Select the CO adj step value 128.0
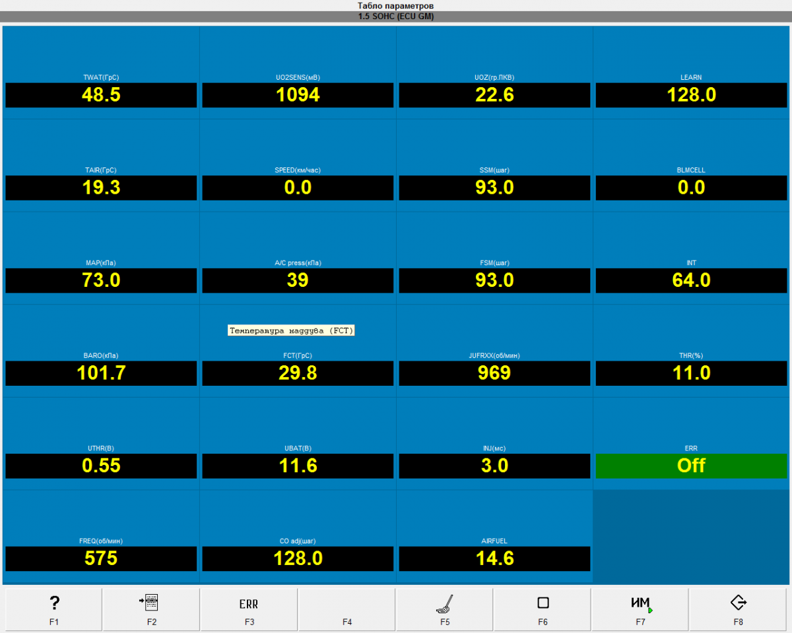Viewport: 792px width, 633px height. [x=298, y=558]
